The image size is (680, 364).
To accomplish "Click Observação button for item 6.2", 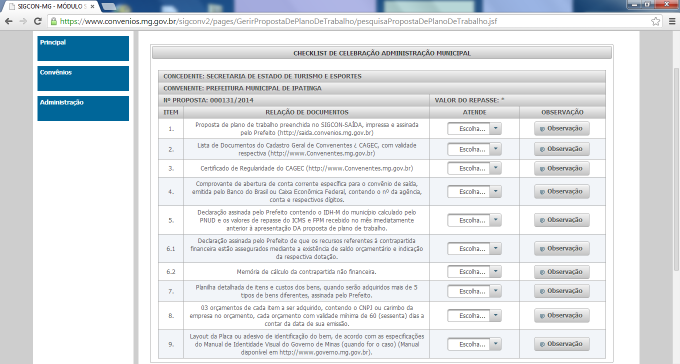I will pyautogui.click(x=561, y=271).
